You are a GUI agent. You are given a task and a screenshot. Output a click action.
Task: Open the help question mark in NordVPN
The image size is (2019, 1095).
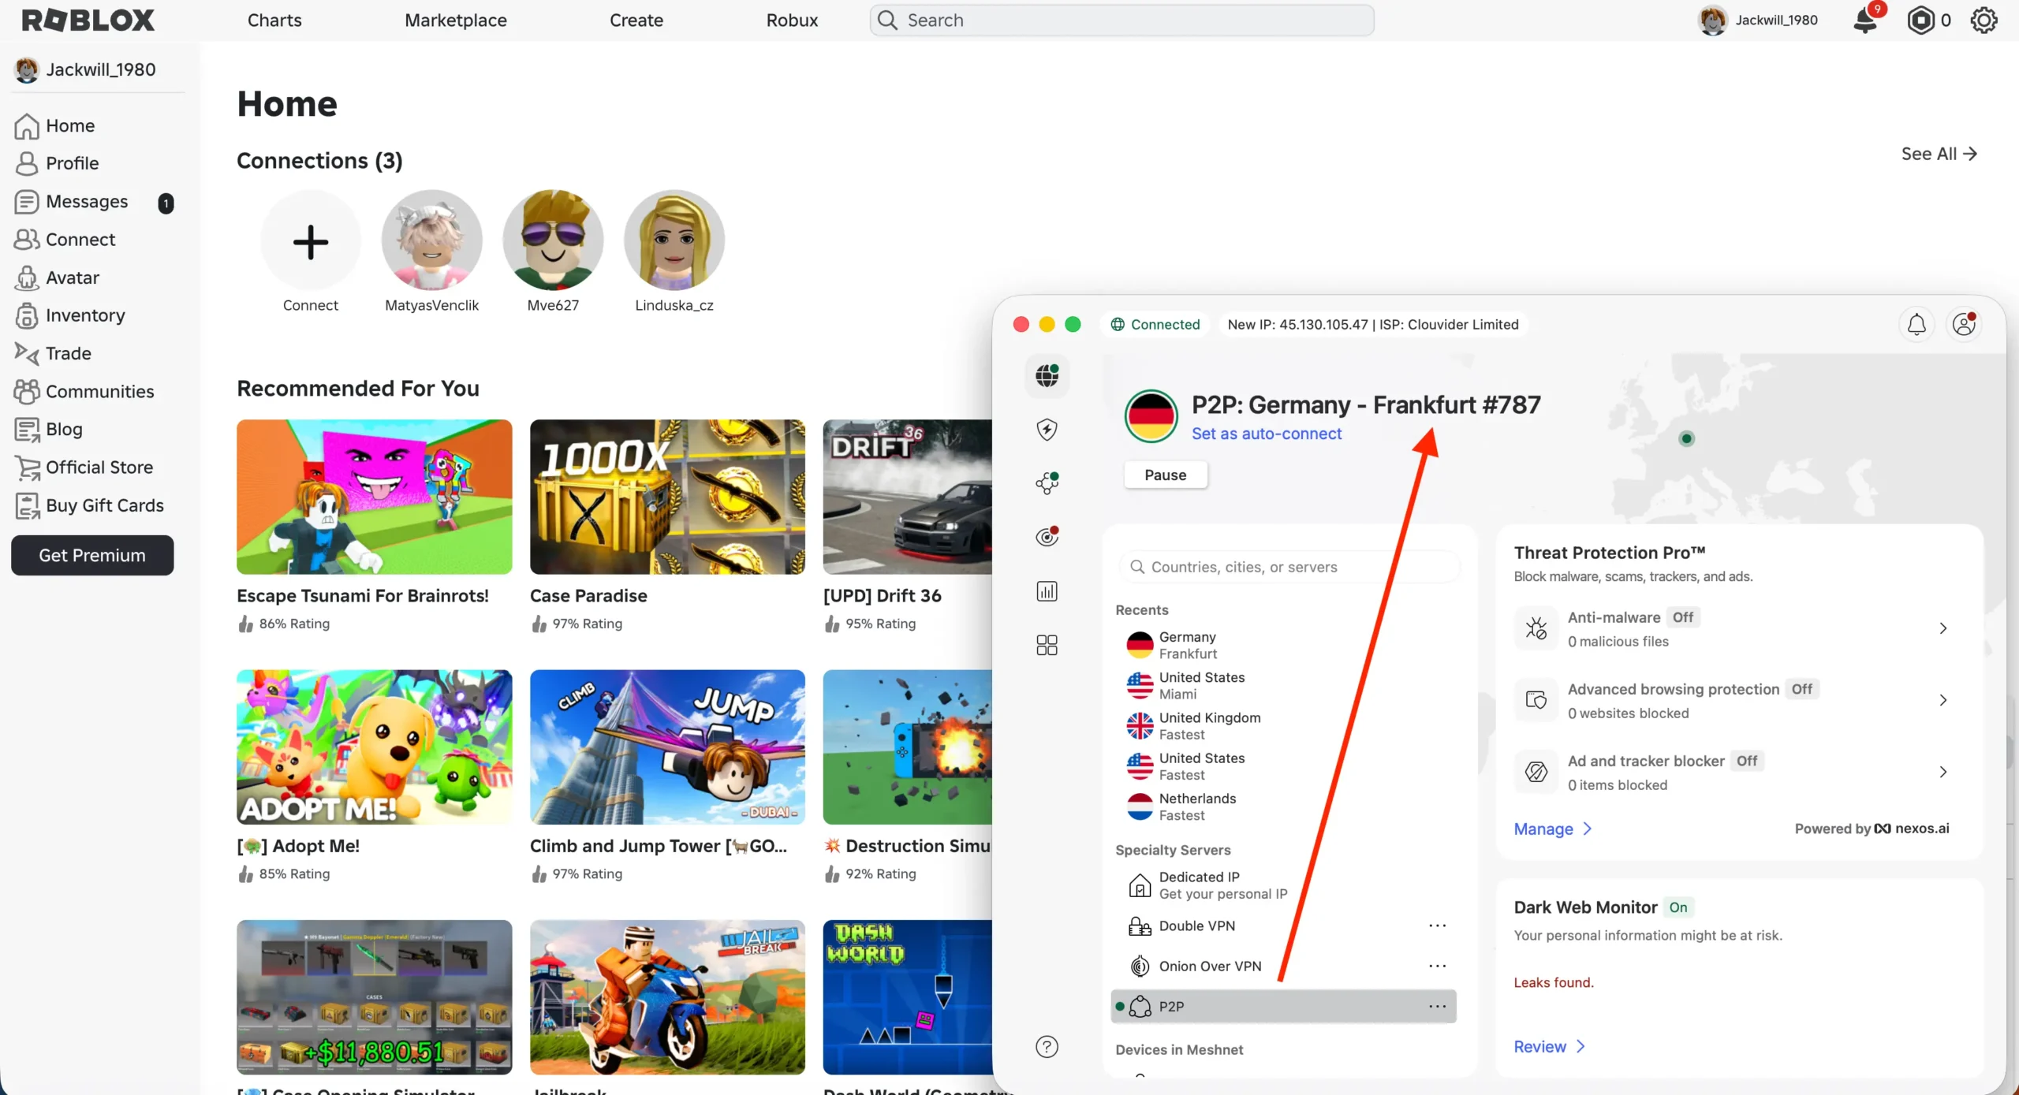tap(1047, 1046)
